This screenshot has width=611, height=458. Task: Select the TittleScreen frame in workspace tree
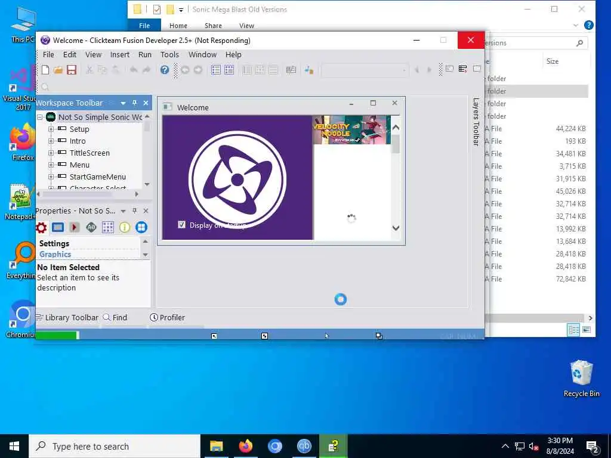pos(90,153)
